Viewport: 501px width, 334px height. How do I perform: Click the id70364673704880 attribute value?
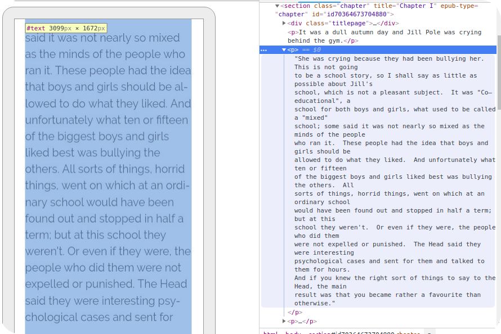click(x=356, y=15)
